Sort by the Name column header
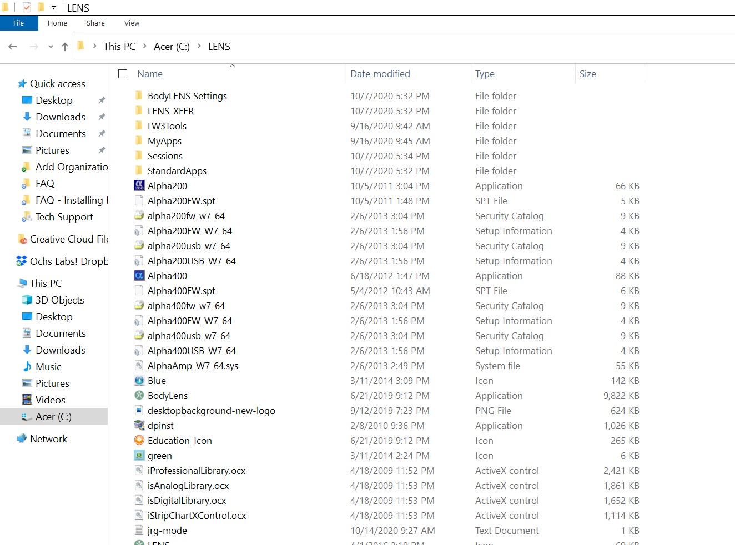 150,74
